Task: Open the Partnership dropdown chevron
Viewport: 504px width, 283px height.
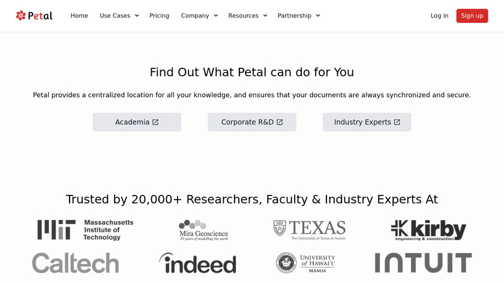Action: click(x=318, y=16)
